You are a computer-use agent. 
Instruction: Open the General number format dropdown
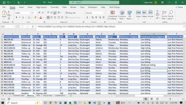104,13
